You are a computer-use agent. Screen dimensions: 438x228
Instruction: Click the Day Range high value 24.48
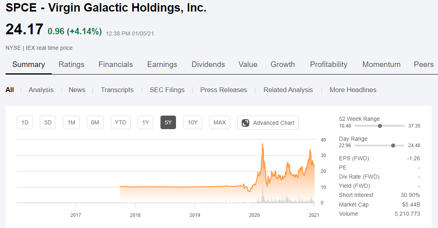click(414, 145)
